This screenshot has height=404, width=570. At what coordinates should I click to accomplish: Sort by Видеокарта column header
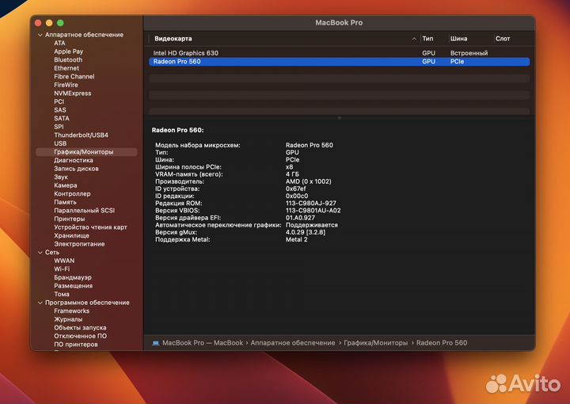(173, 39)
